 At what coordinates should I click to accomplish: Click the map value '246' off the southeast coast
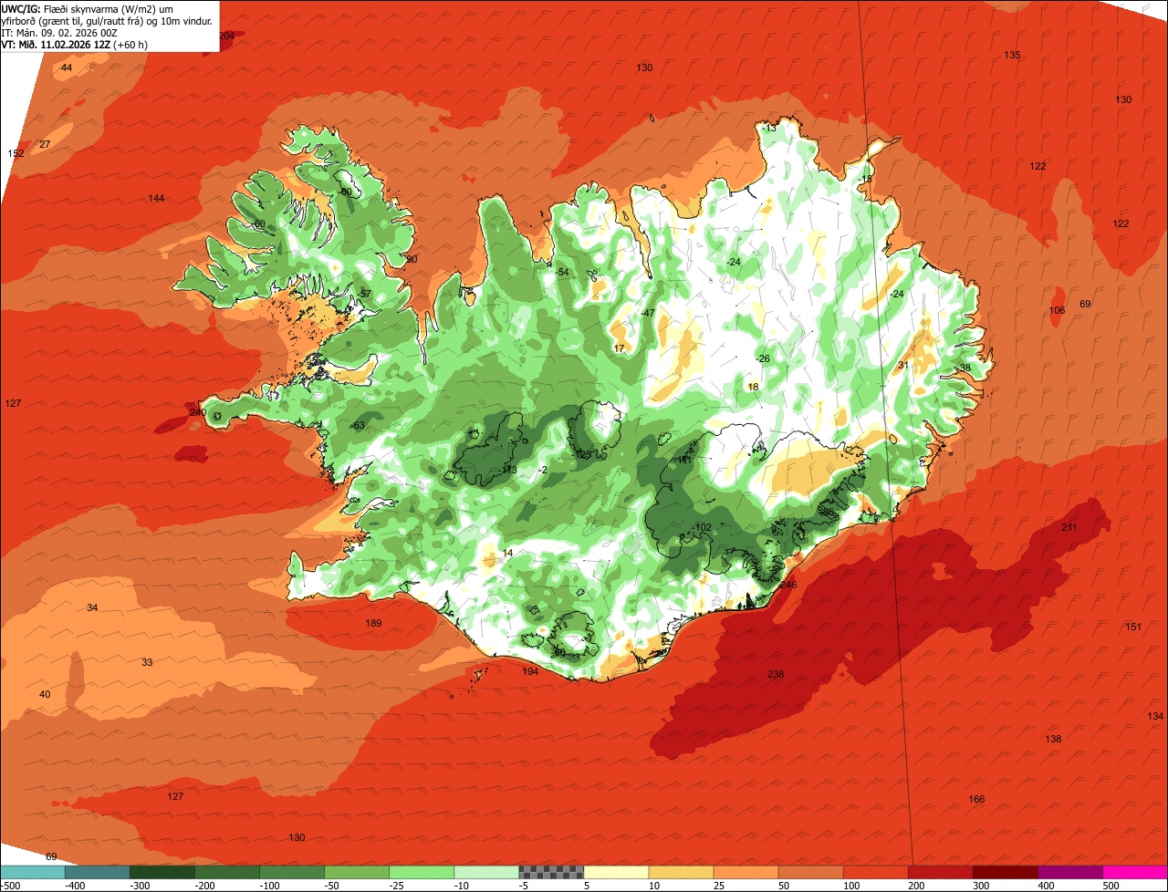[788, 585]
